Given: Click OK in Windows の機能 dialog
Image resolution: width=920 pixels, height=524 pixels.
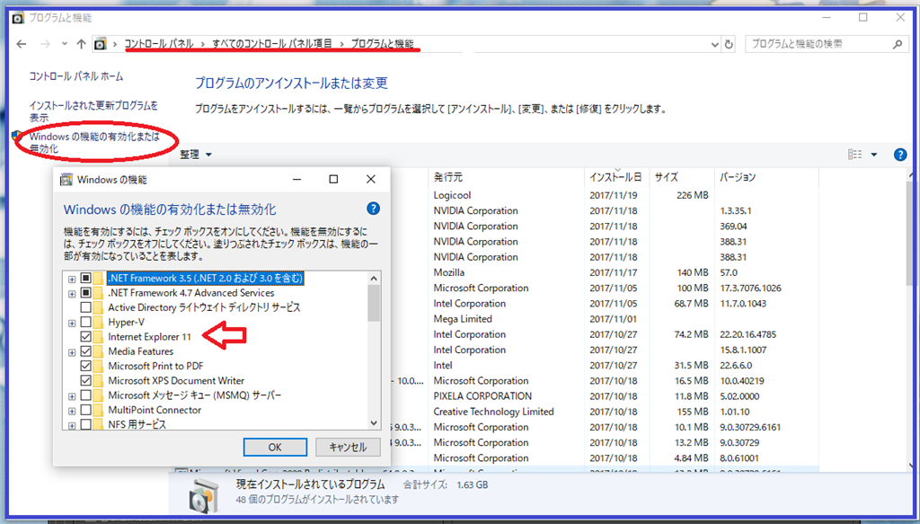Looking at the screenshot, I should [x=275, y=447].
